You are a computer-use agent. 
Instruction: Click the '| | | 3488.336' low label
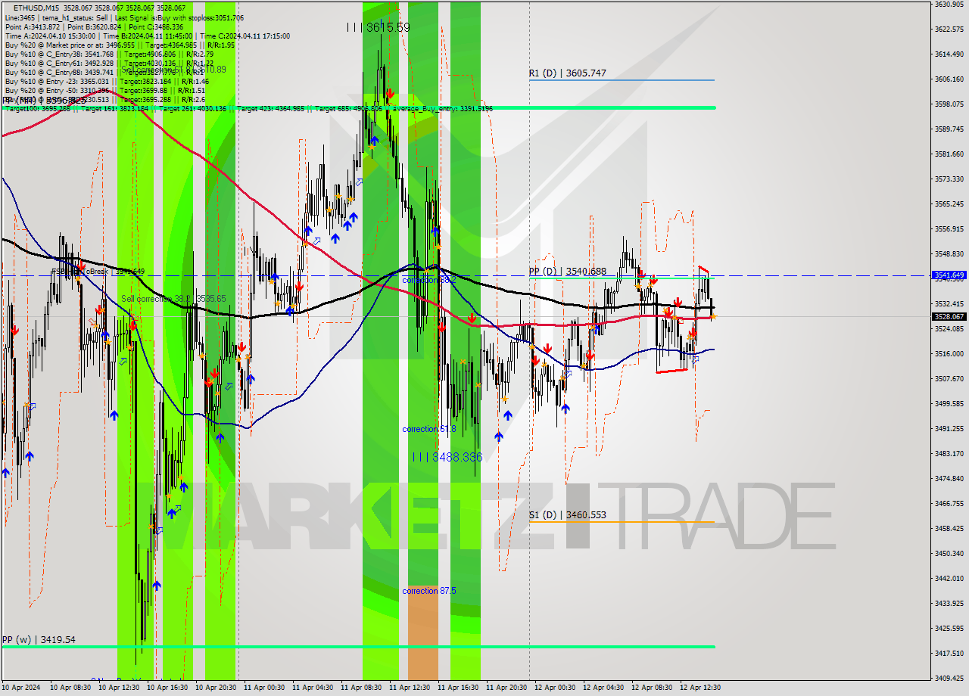click(447, 457)
